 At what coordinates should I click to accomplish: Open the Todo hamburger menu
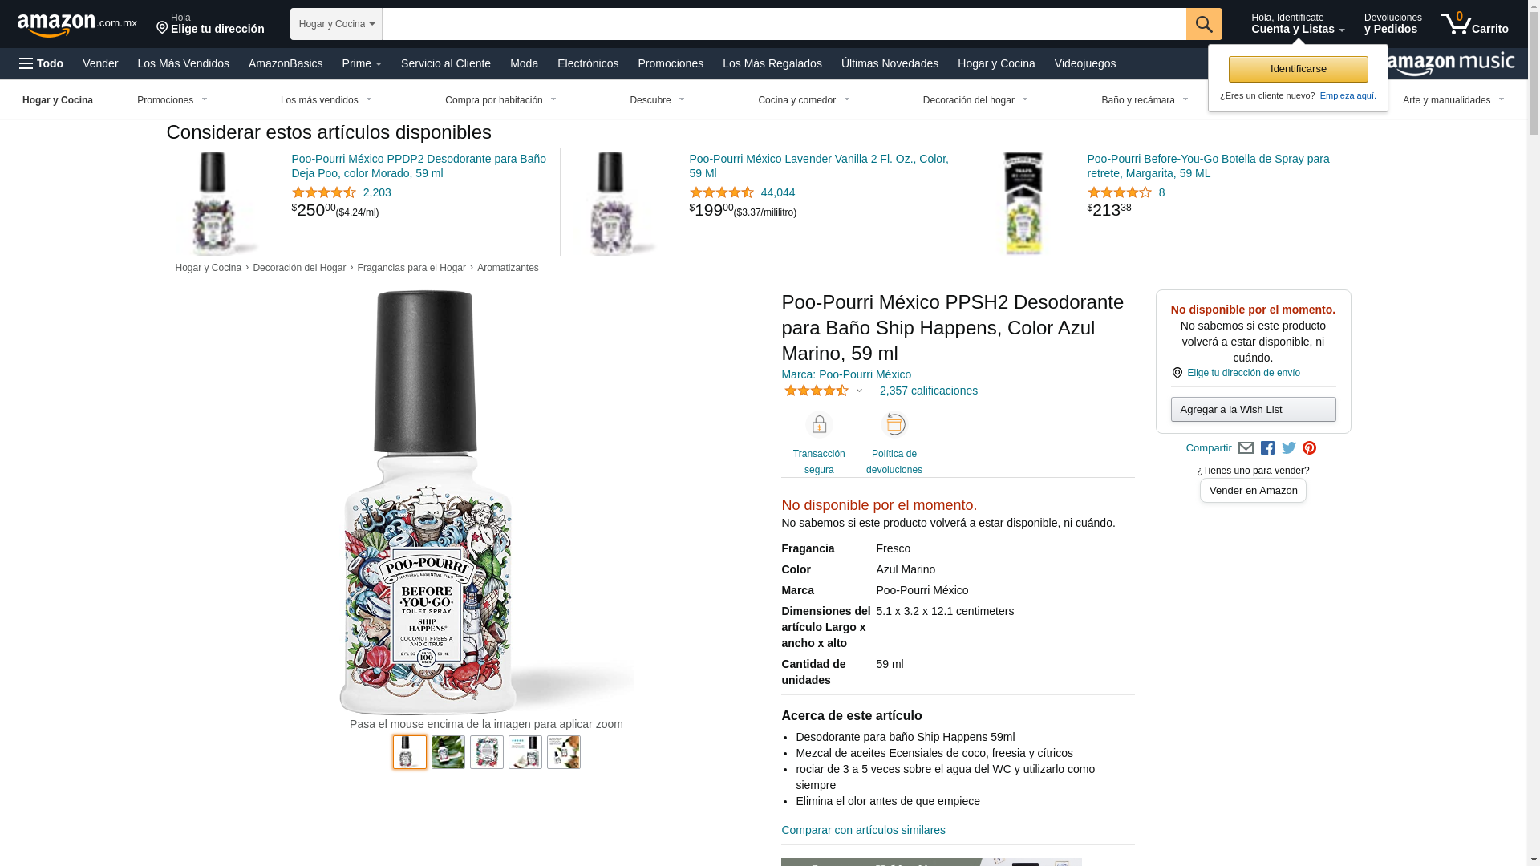pos(41,63)
